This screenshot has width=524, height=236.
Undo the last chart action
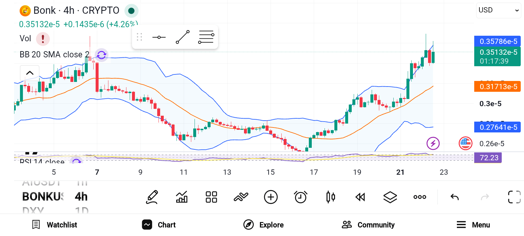pyautogui.click(x=455, y=197)
